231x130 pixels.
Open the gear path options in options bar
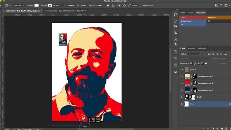tap(125, 6)
